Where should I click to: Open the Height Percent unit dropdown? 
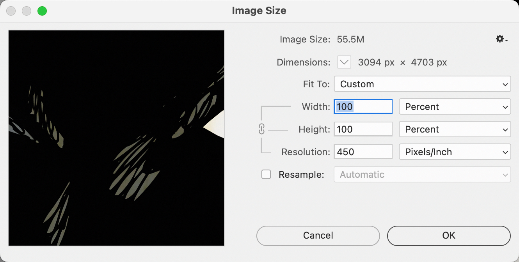(455, 129)
